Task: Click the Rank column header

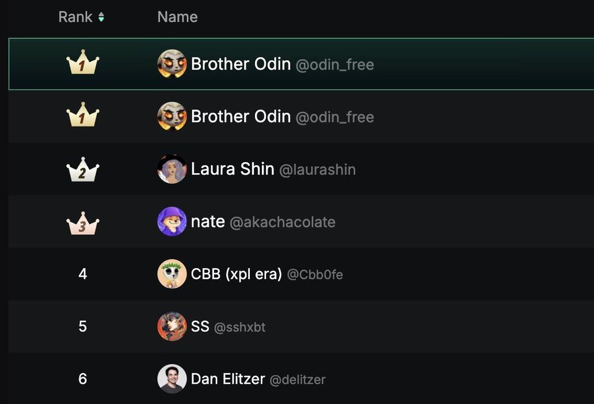Action: click(x=75, y=17)
